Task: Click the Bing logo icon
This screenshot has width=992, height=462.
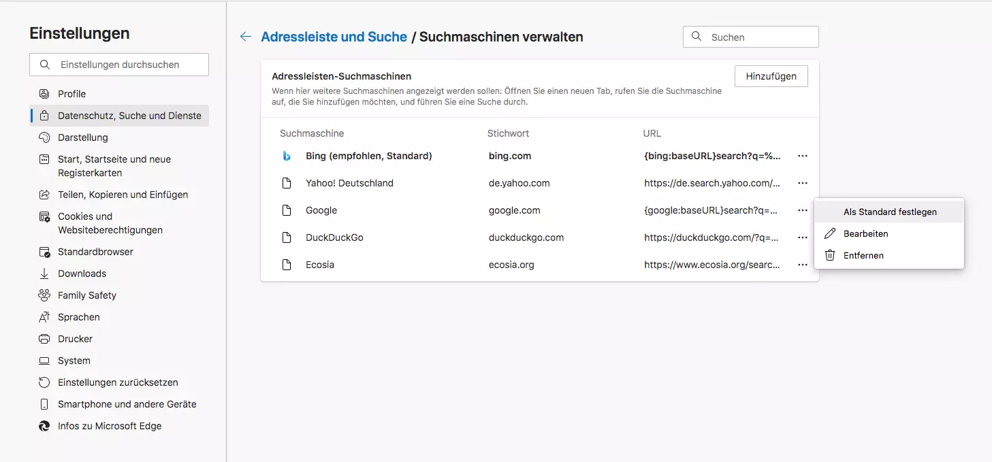Action: pos(287,156)
